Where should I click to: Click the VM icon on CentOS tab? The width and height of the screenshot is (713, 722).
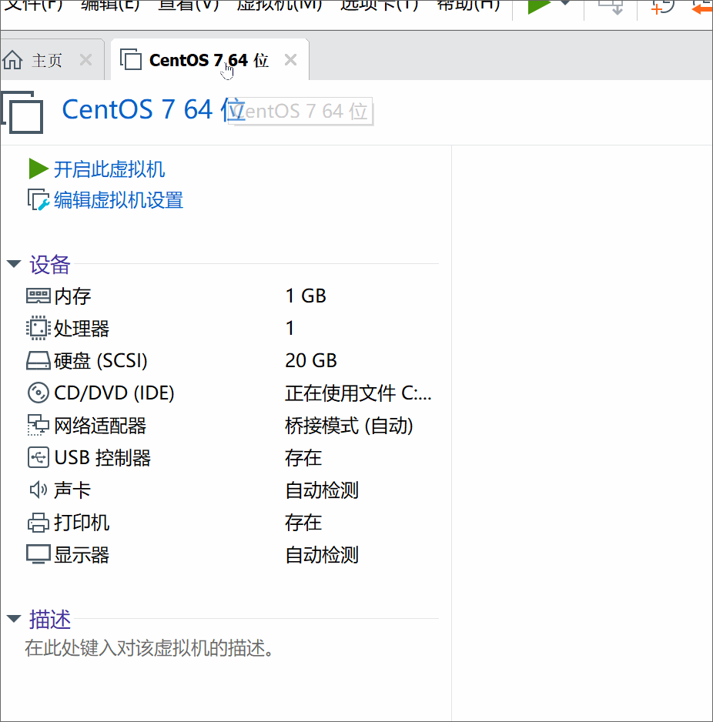coord(131,59)
